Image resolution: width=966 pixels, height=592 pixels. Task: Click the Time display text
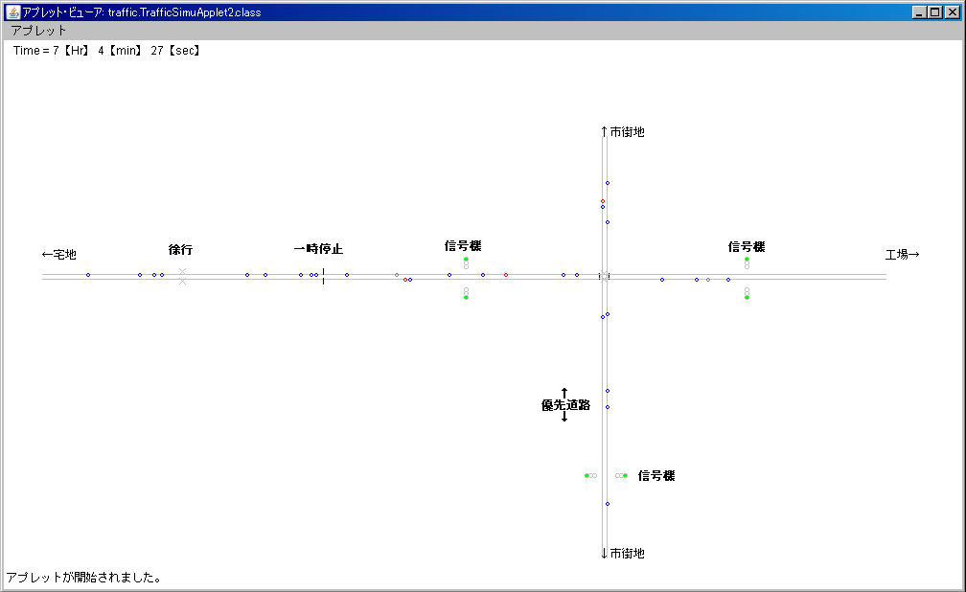(x=106, y=51)
